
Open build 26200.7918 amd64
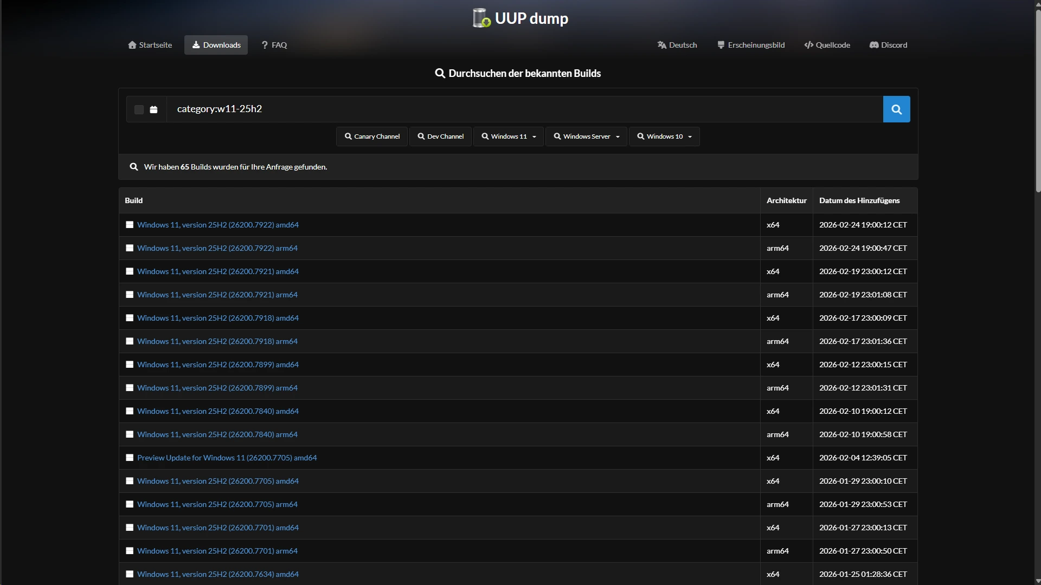217,318
